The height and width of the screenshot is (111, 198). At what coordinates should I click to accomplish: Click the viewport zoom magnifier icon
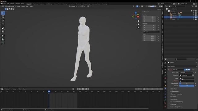point(139,21)
